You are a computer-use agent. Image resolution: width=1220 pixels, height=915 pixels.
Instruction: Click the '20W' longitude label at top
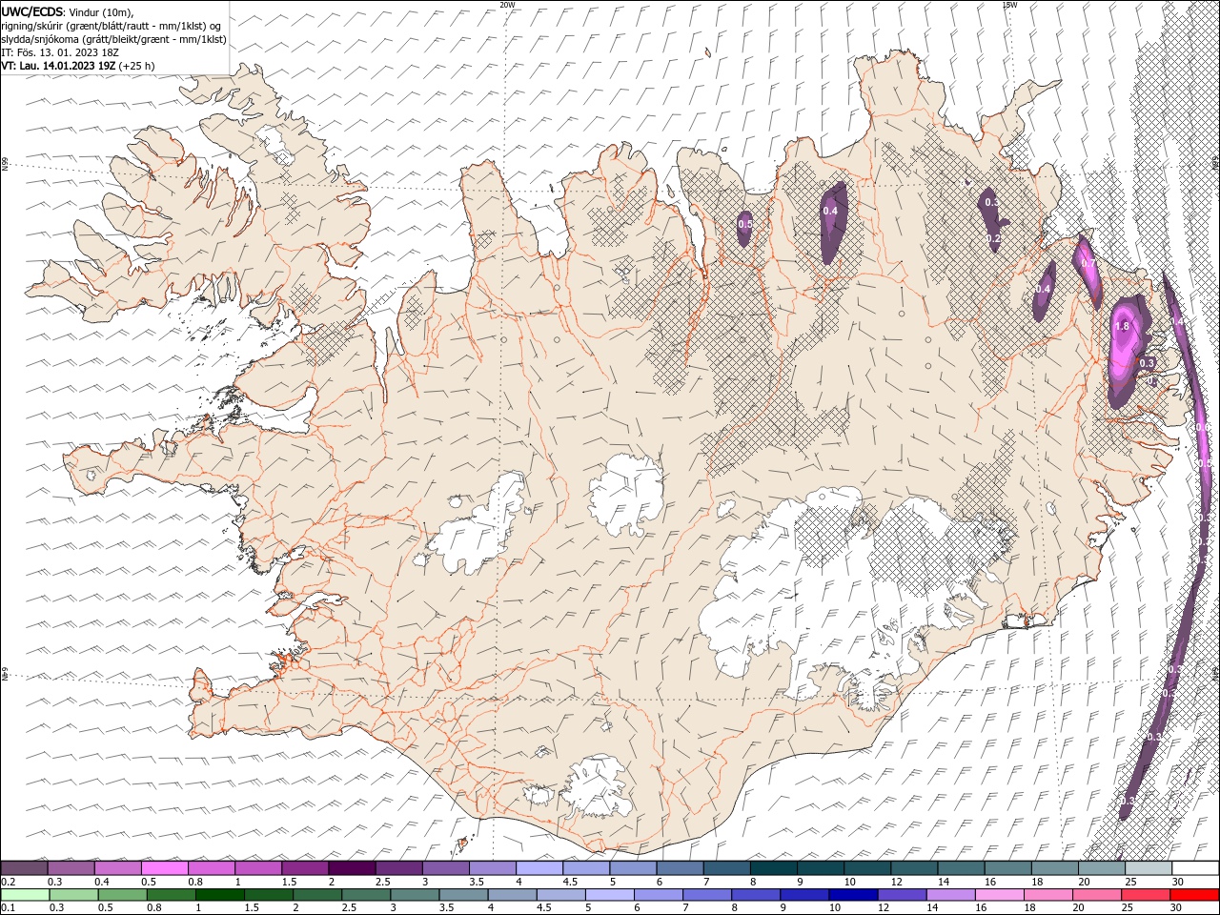click(x=507, y=4)
